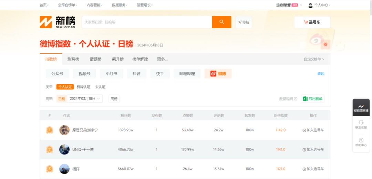
Task: Select 快手 platform
Action: [160, 73]
